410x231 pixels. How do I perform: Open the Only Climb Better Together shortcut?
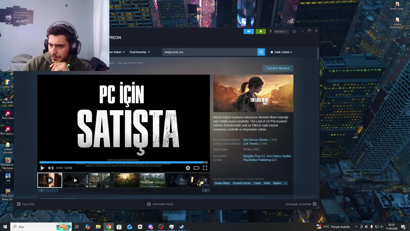coord(7,195)
